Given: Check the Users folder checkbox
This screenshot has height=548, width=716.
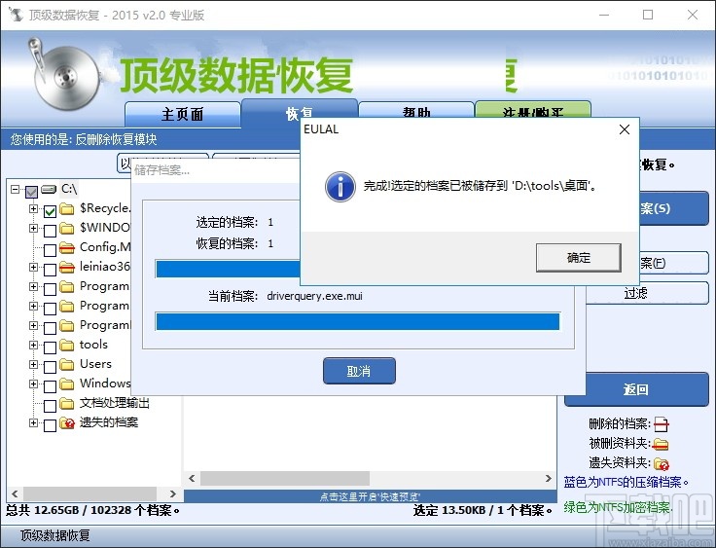Looking at the screenshot, I should point(50,367).
